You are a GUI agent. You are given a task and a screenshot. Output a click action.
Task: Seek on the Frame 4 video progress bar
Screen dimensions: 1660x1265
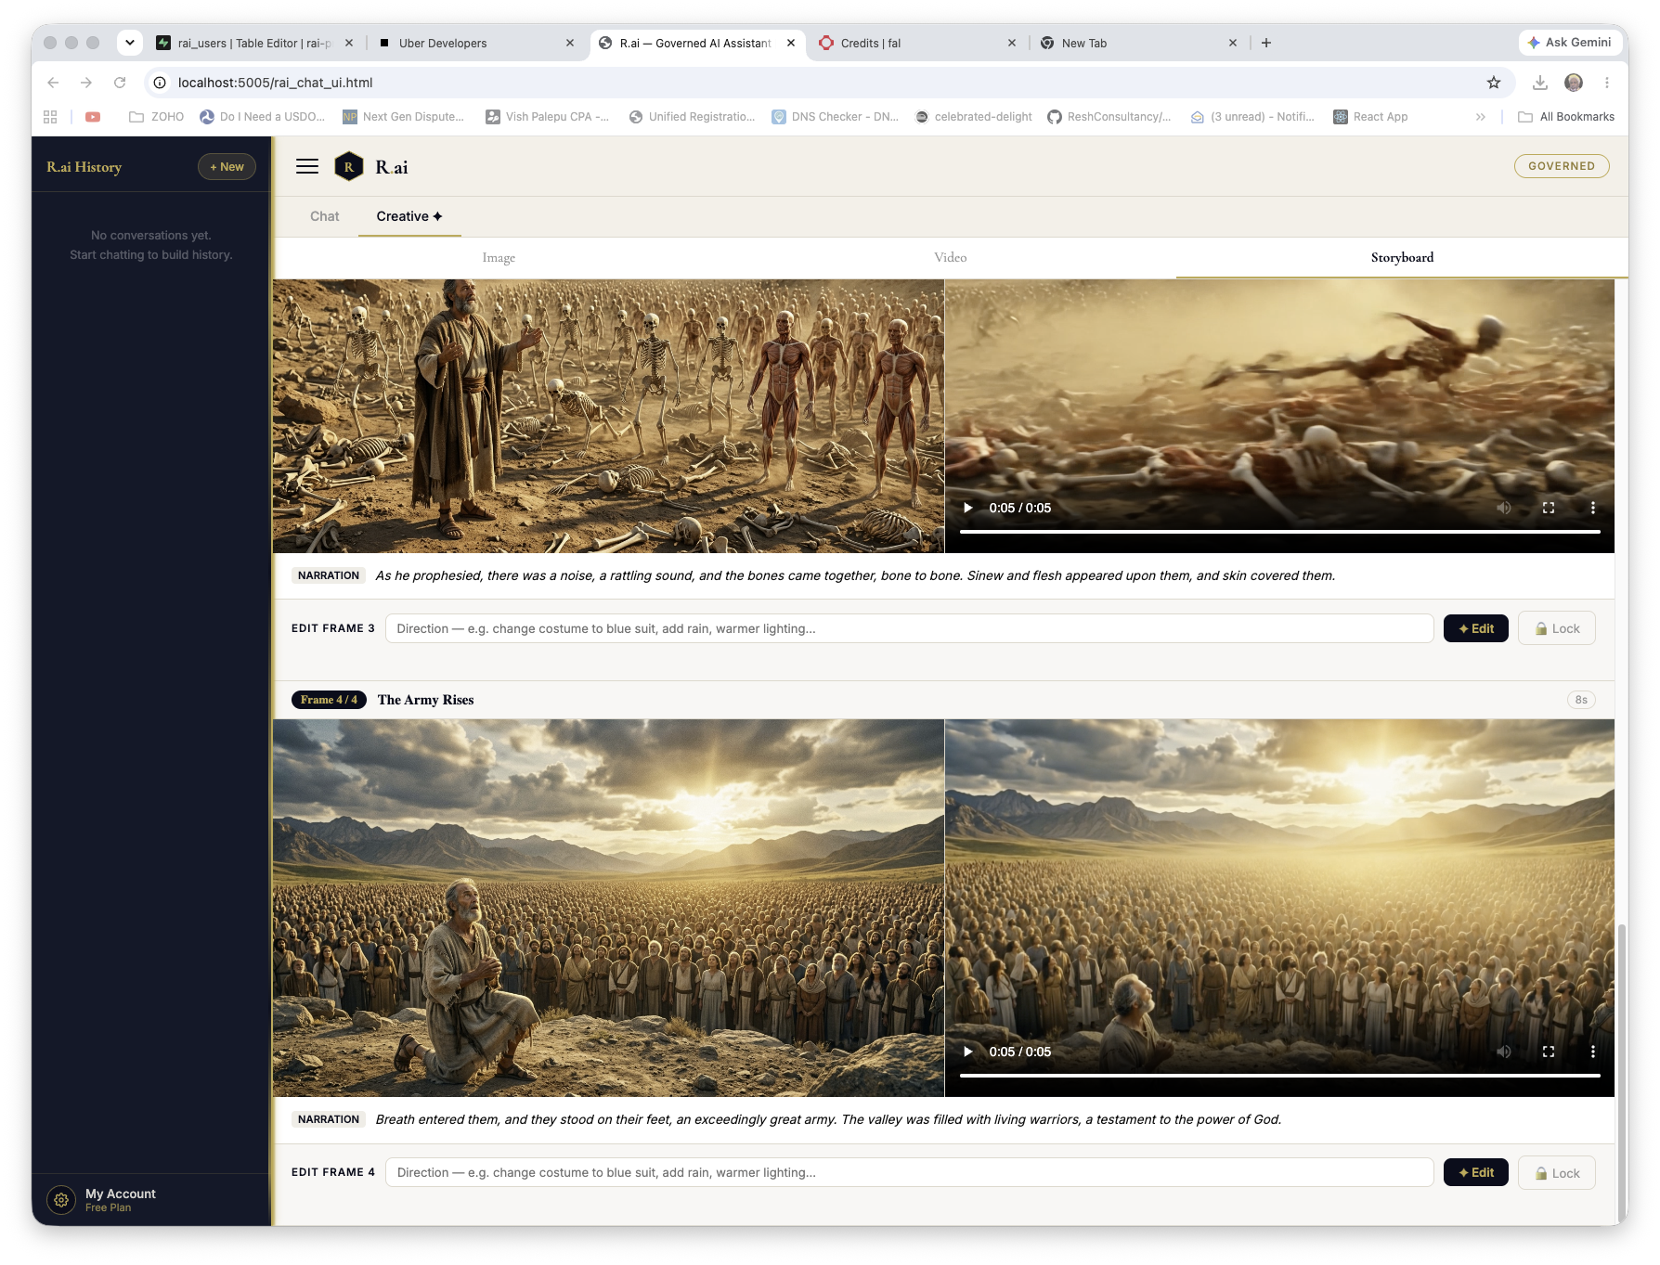(1279, 1076)
